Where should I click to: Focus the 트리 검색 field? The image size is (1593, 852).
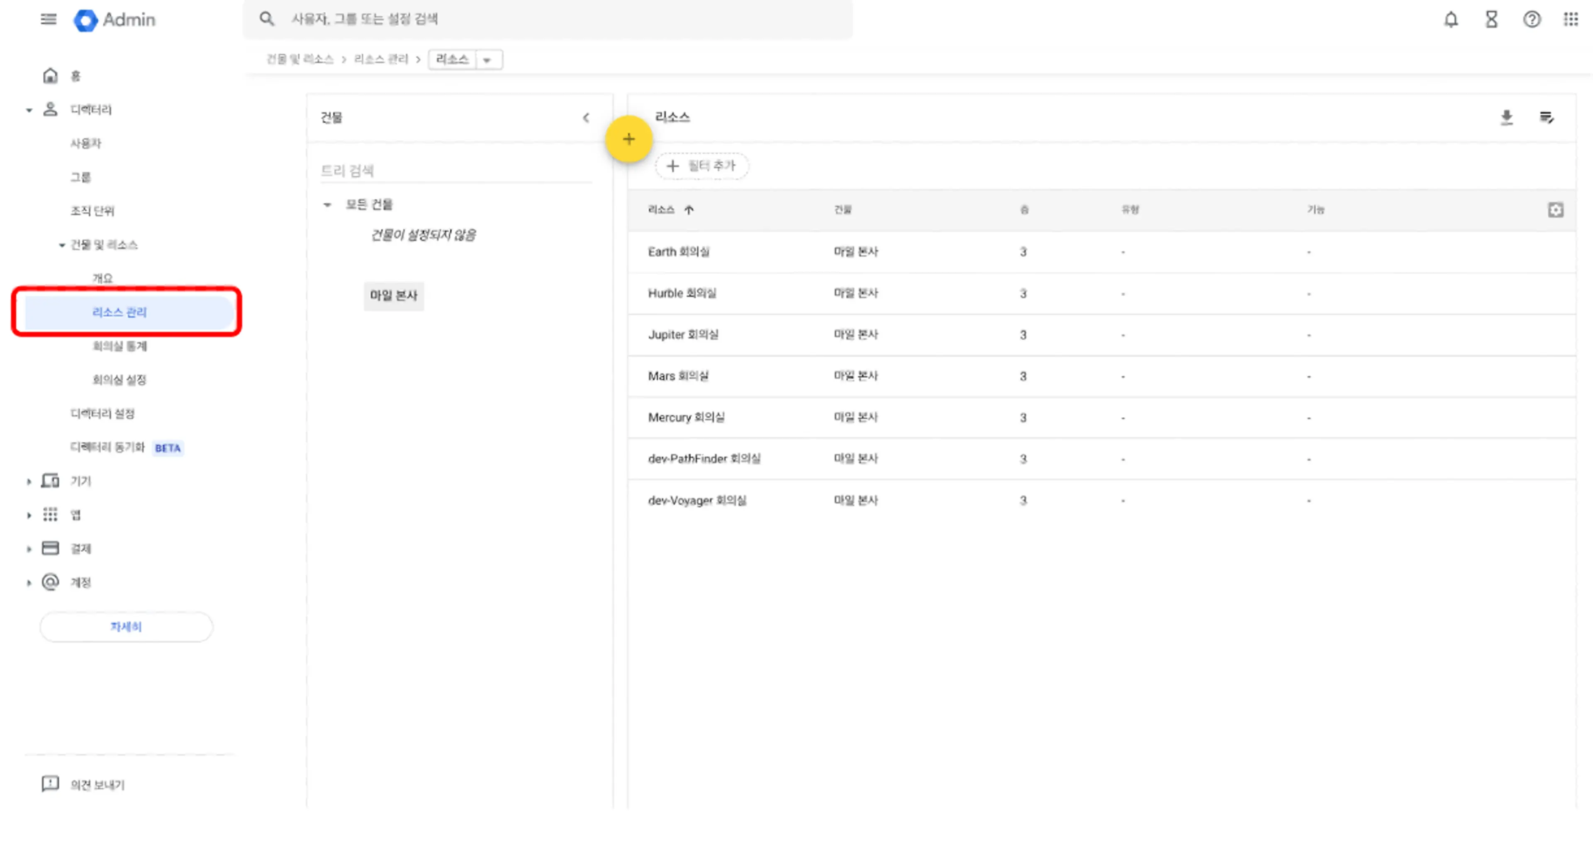[x=456, y=170]
